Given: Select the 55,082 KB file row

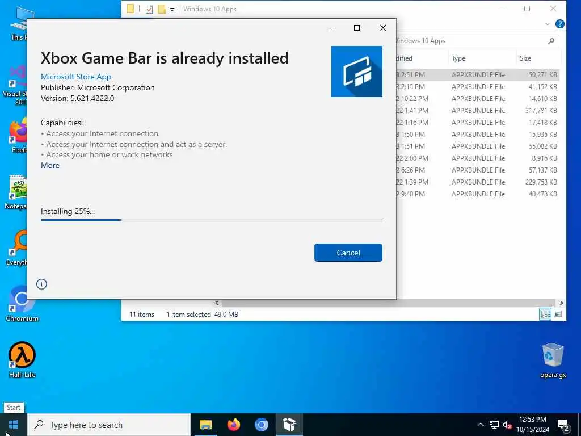Looking at the screenshot, I should 477,146.
